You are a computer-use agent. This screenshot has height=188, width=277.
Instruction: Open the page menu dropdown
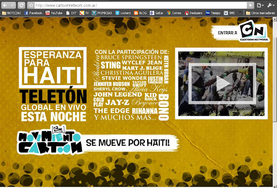pyautogui.click(x=260, y=5)
